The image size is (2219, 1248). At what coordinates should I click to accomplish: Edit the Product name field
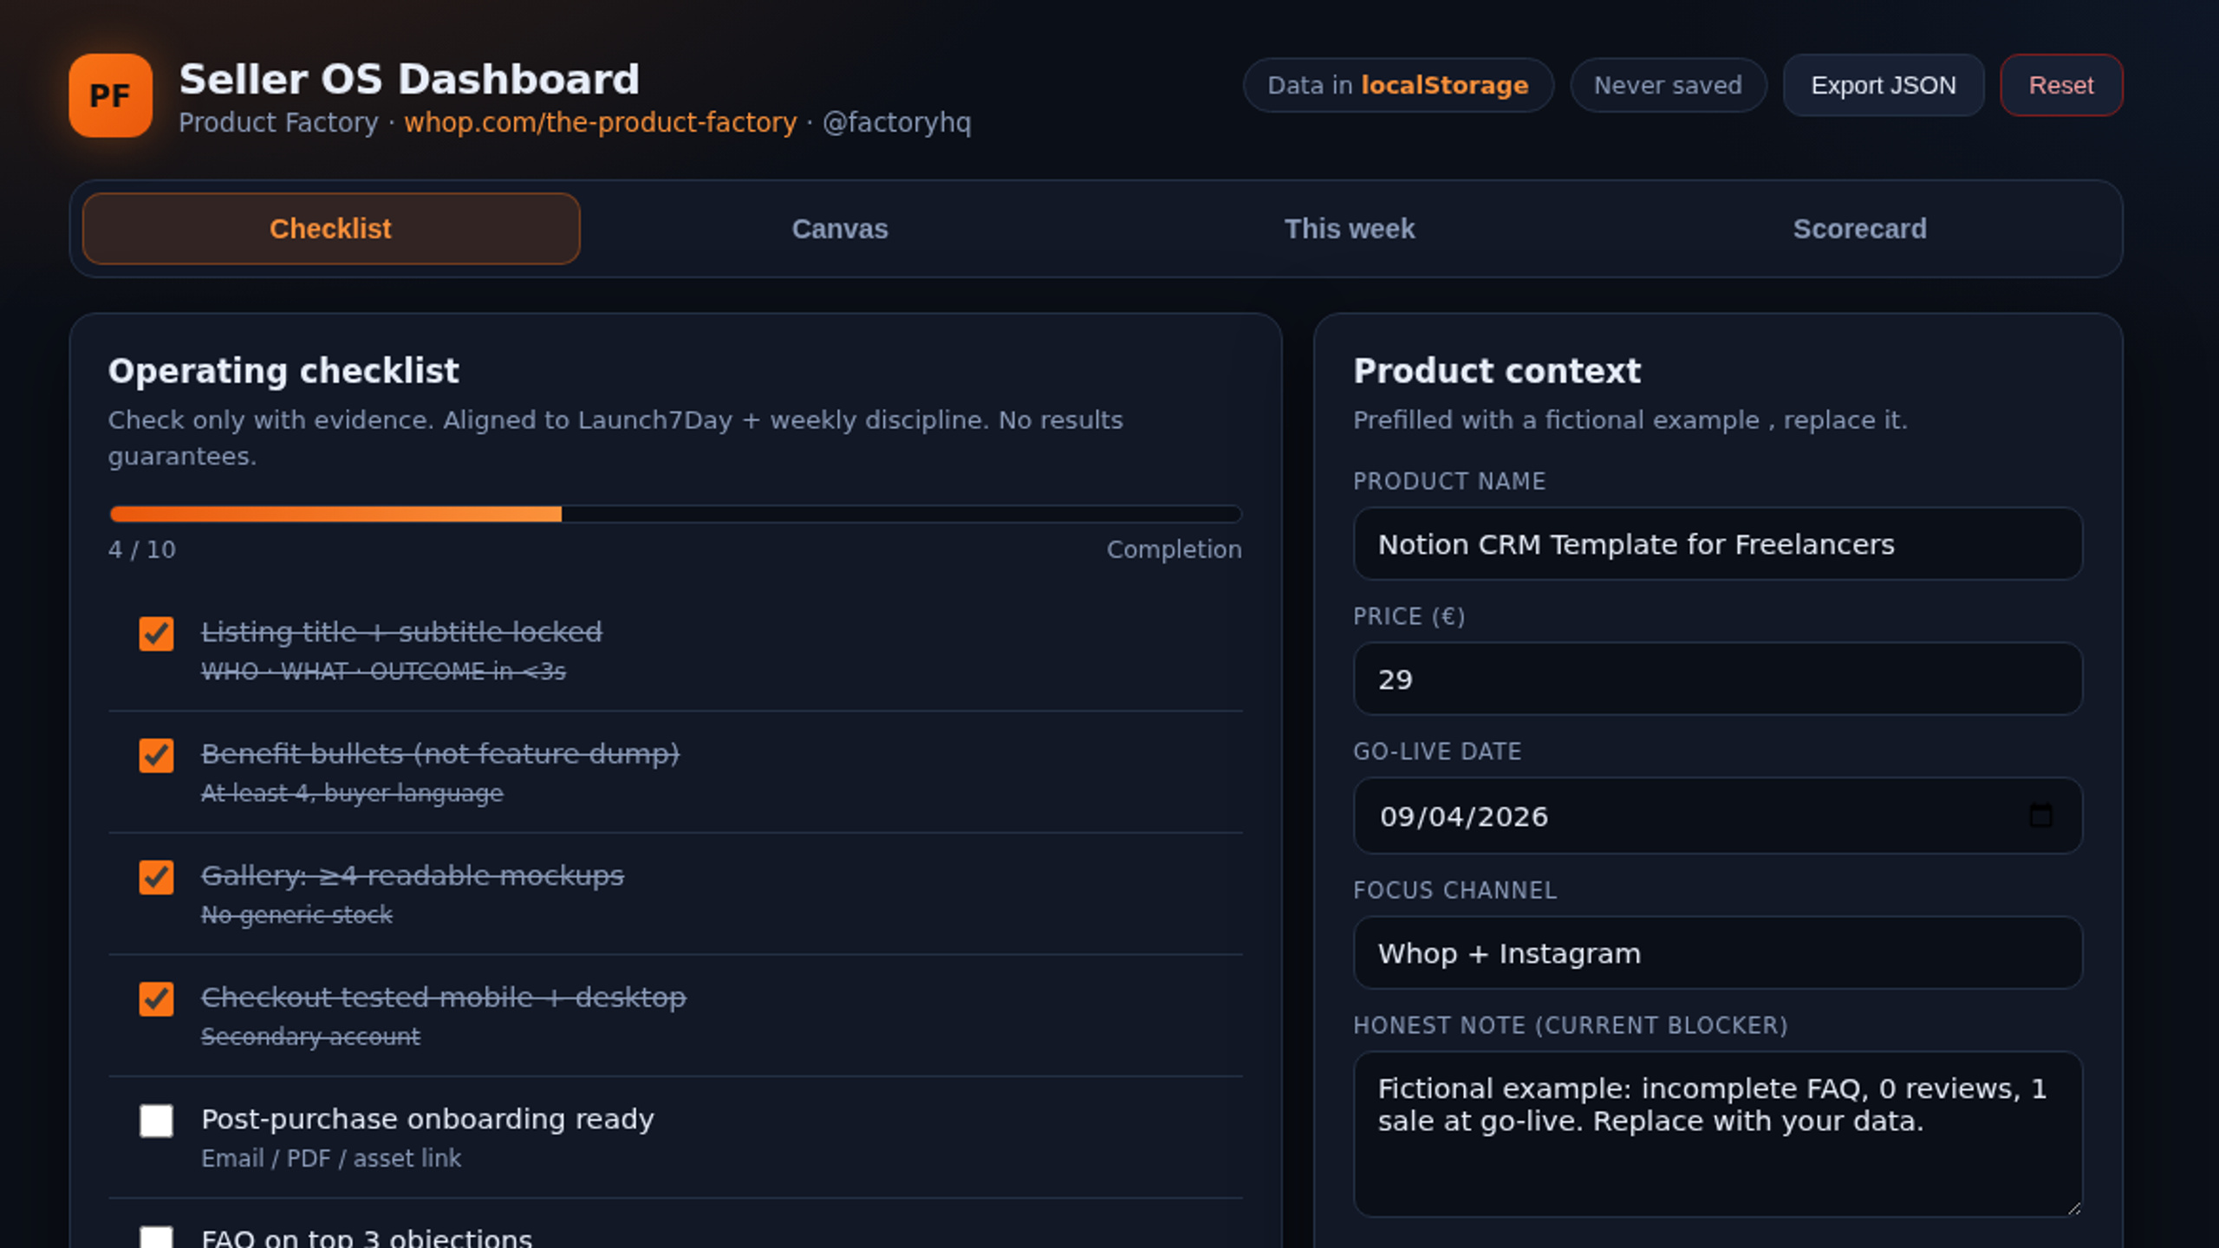pyautogui.click(x=1717, y=544)
